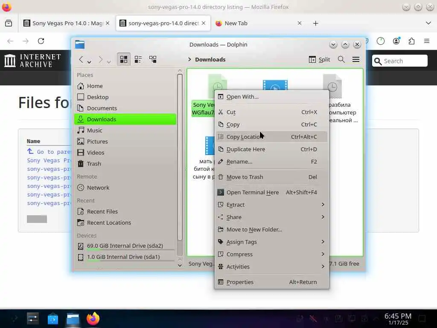Switch to Sony Vegas Pro 14.0 tab

(66, 23)
